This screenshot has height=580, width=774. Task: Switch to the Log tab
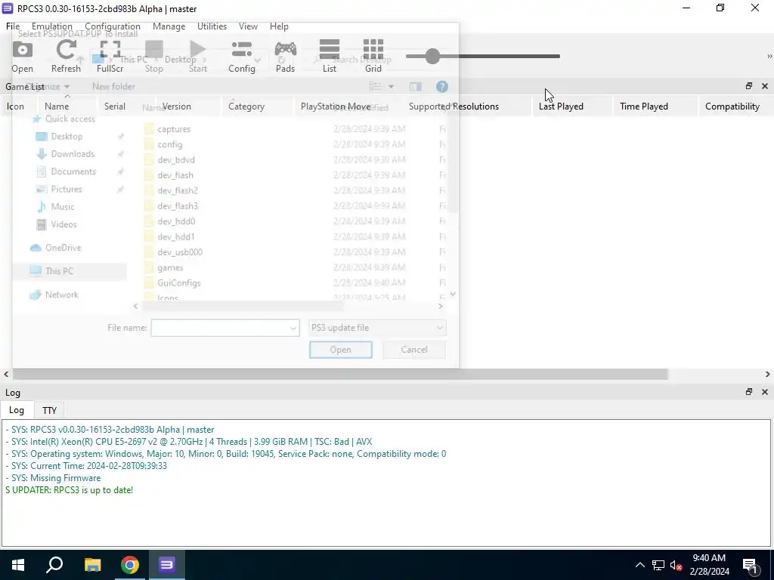pyautogui.click(x=17, y=410)
